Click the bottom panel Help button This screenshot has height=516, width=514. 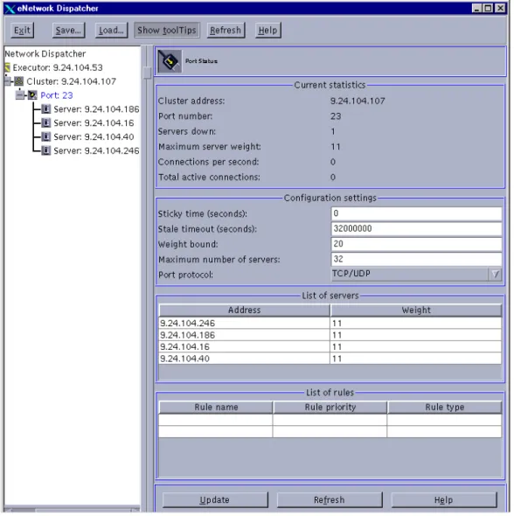coord(443,500)
